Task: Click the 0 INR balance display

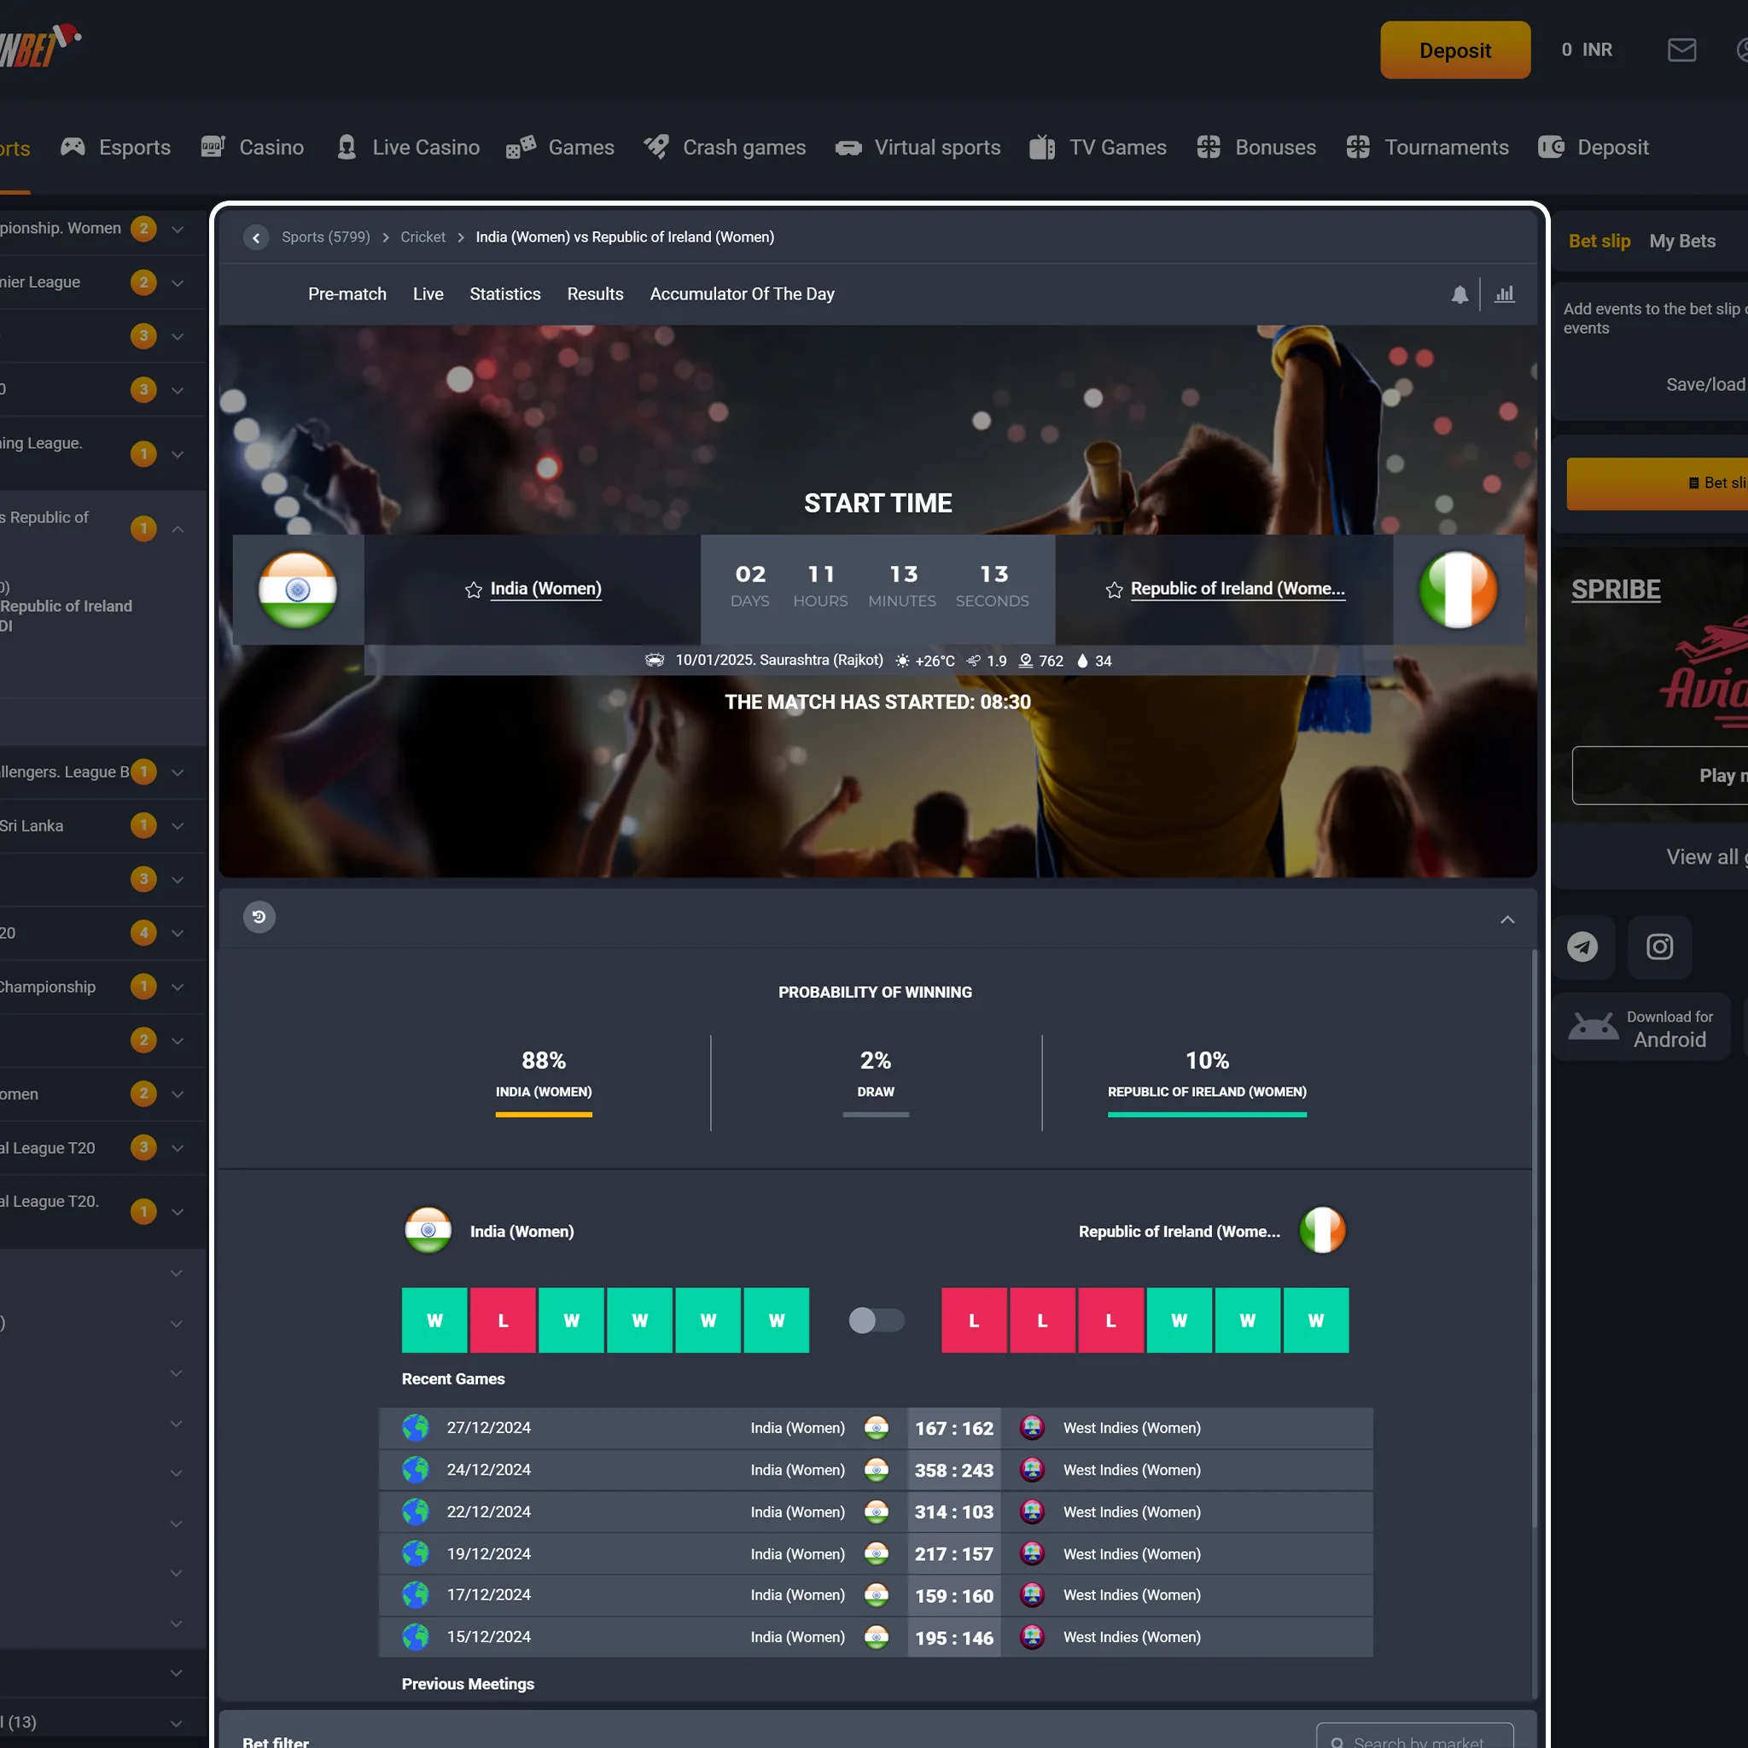Action: pyautogui.click(x=1586, y=50)
